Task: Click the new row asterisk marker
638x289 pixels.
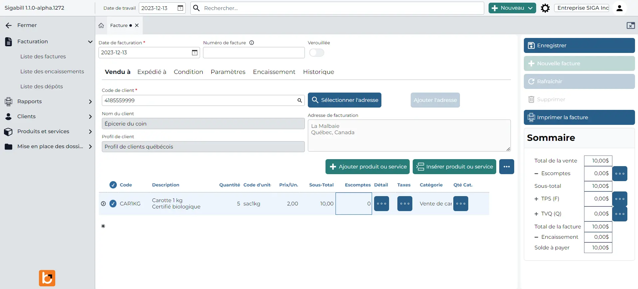Action: (103, 226)
